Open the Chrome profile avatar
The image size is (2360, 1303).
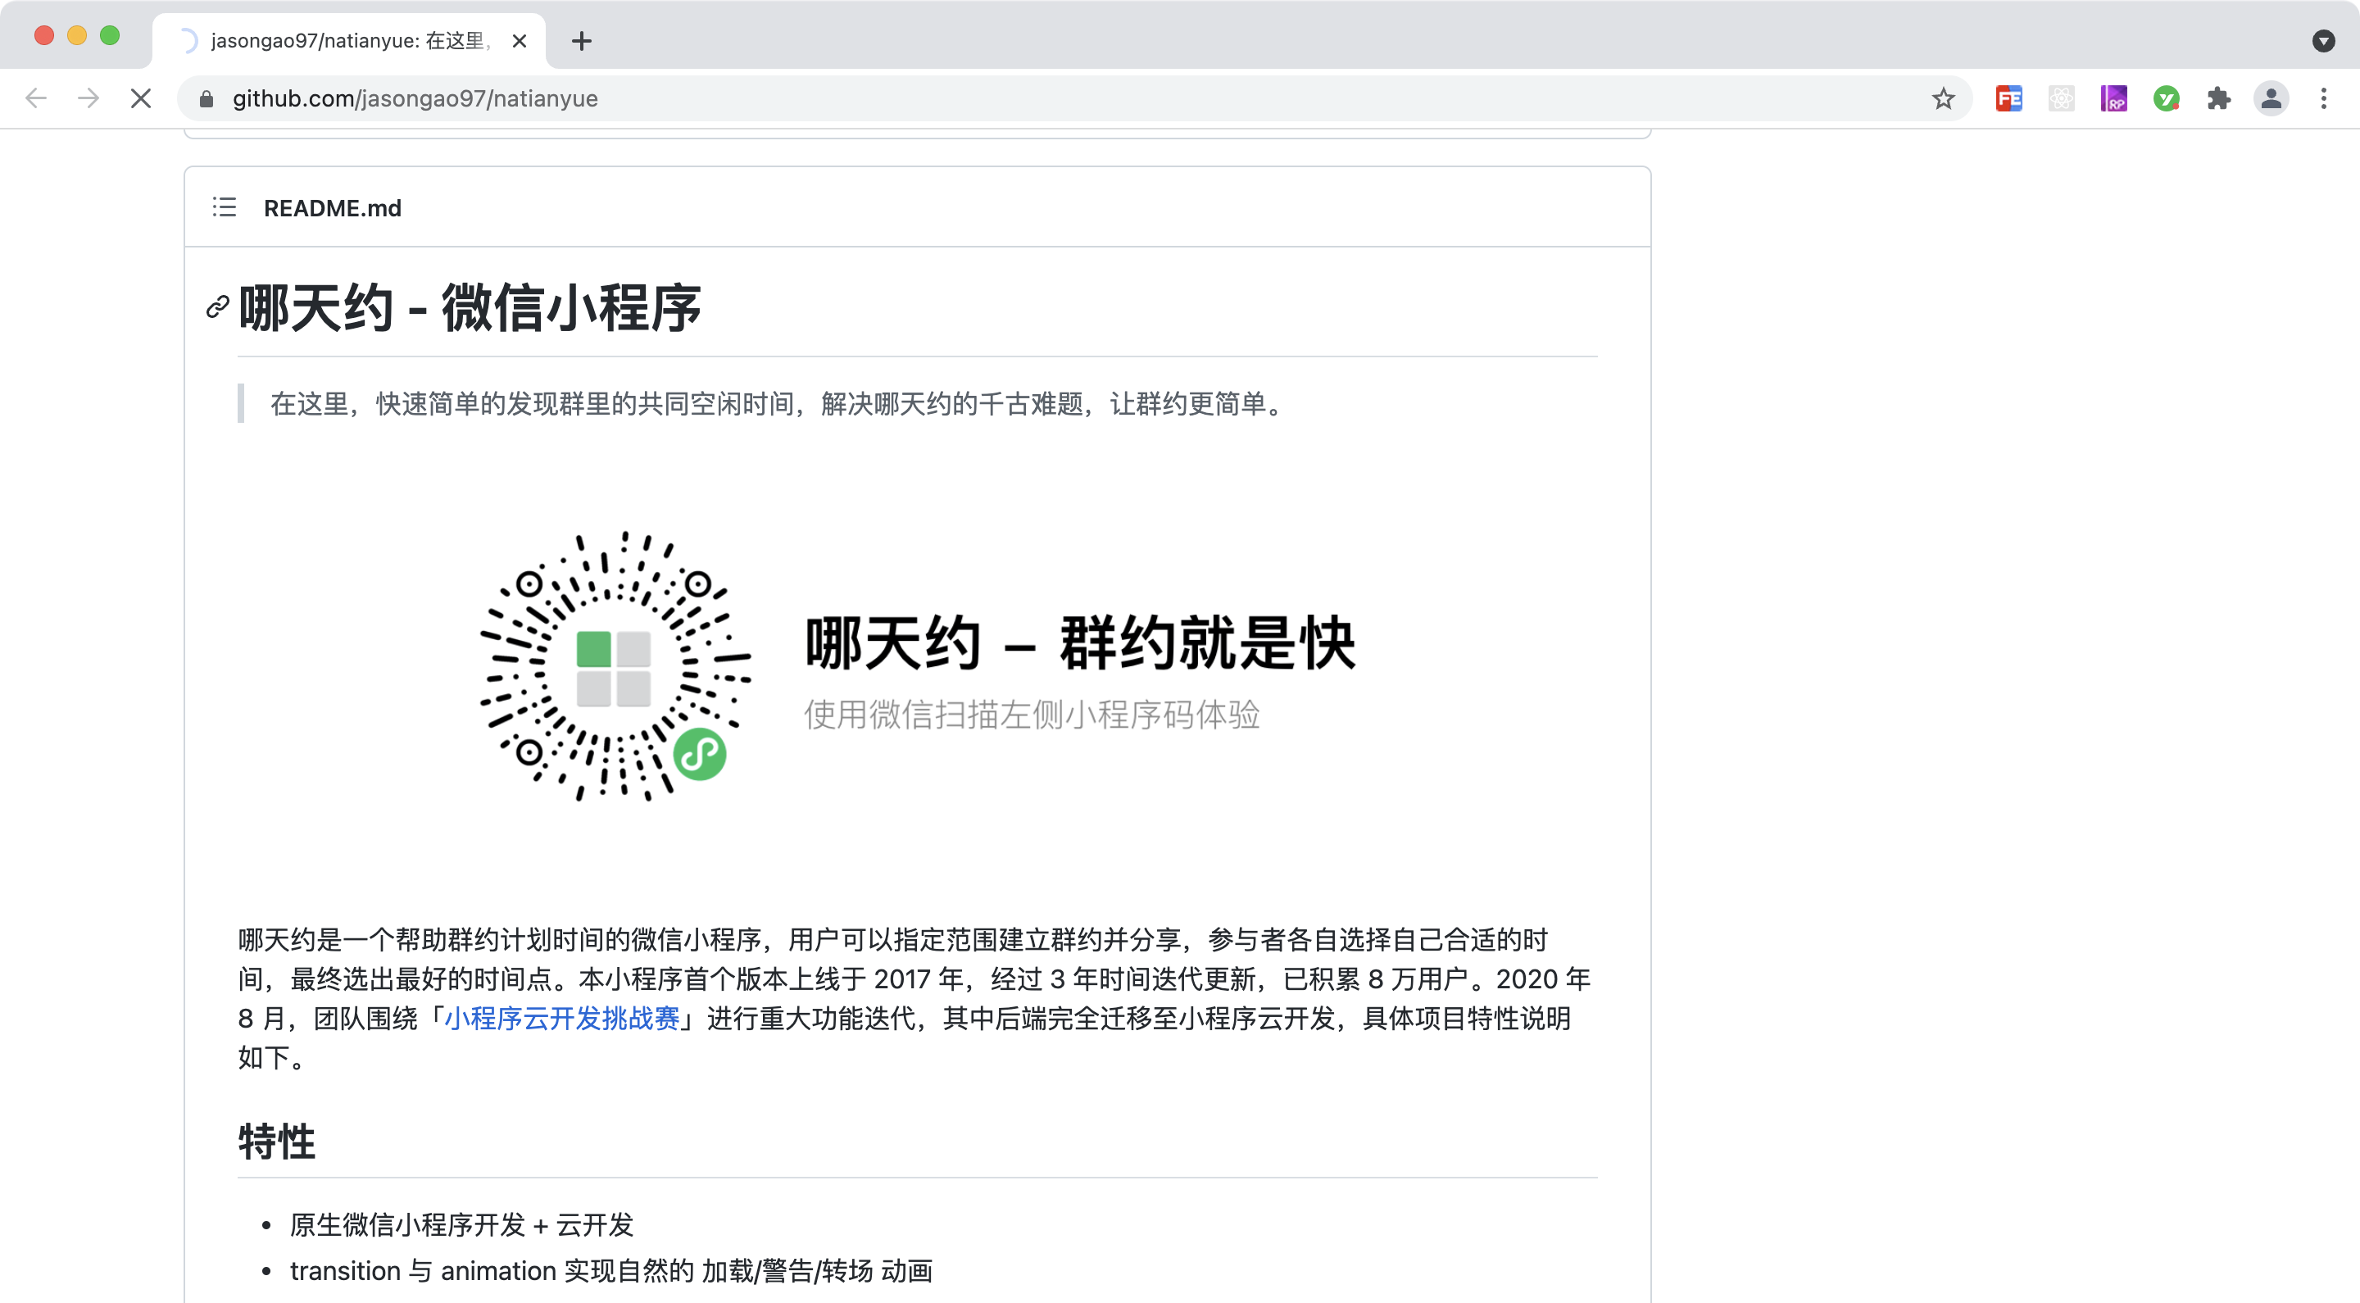tap(2270, 98)
